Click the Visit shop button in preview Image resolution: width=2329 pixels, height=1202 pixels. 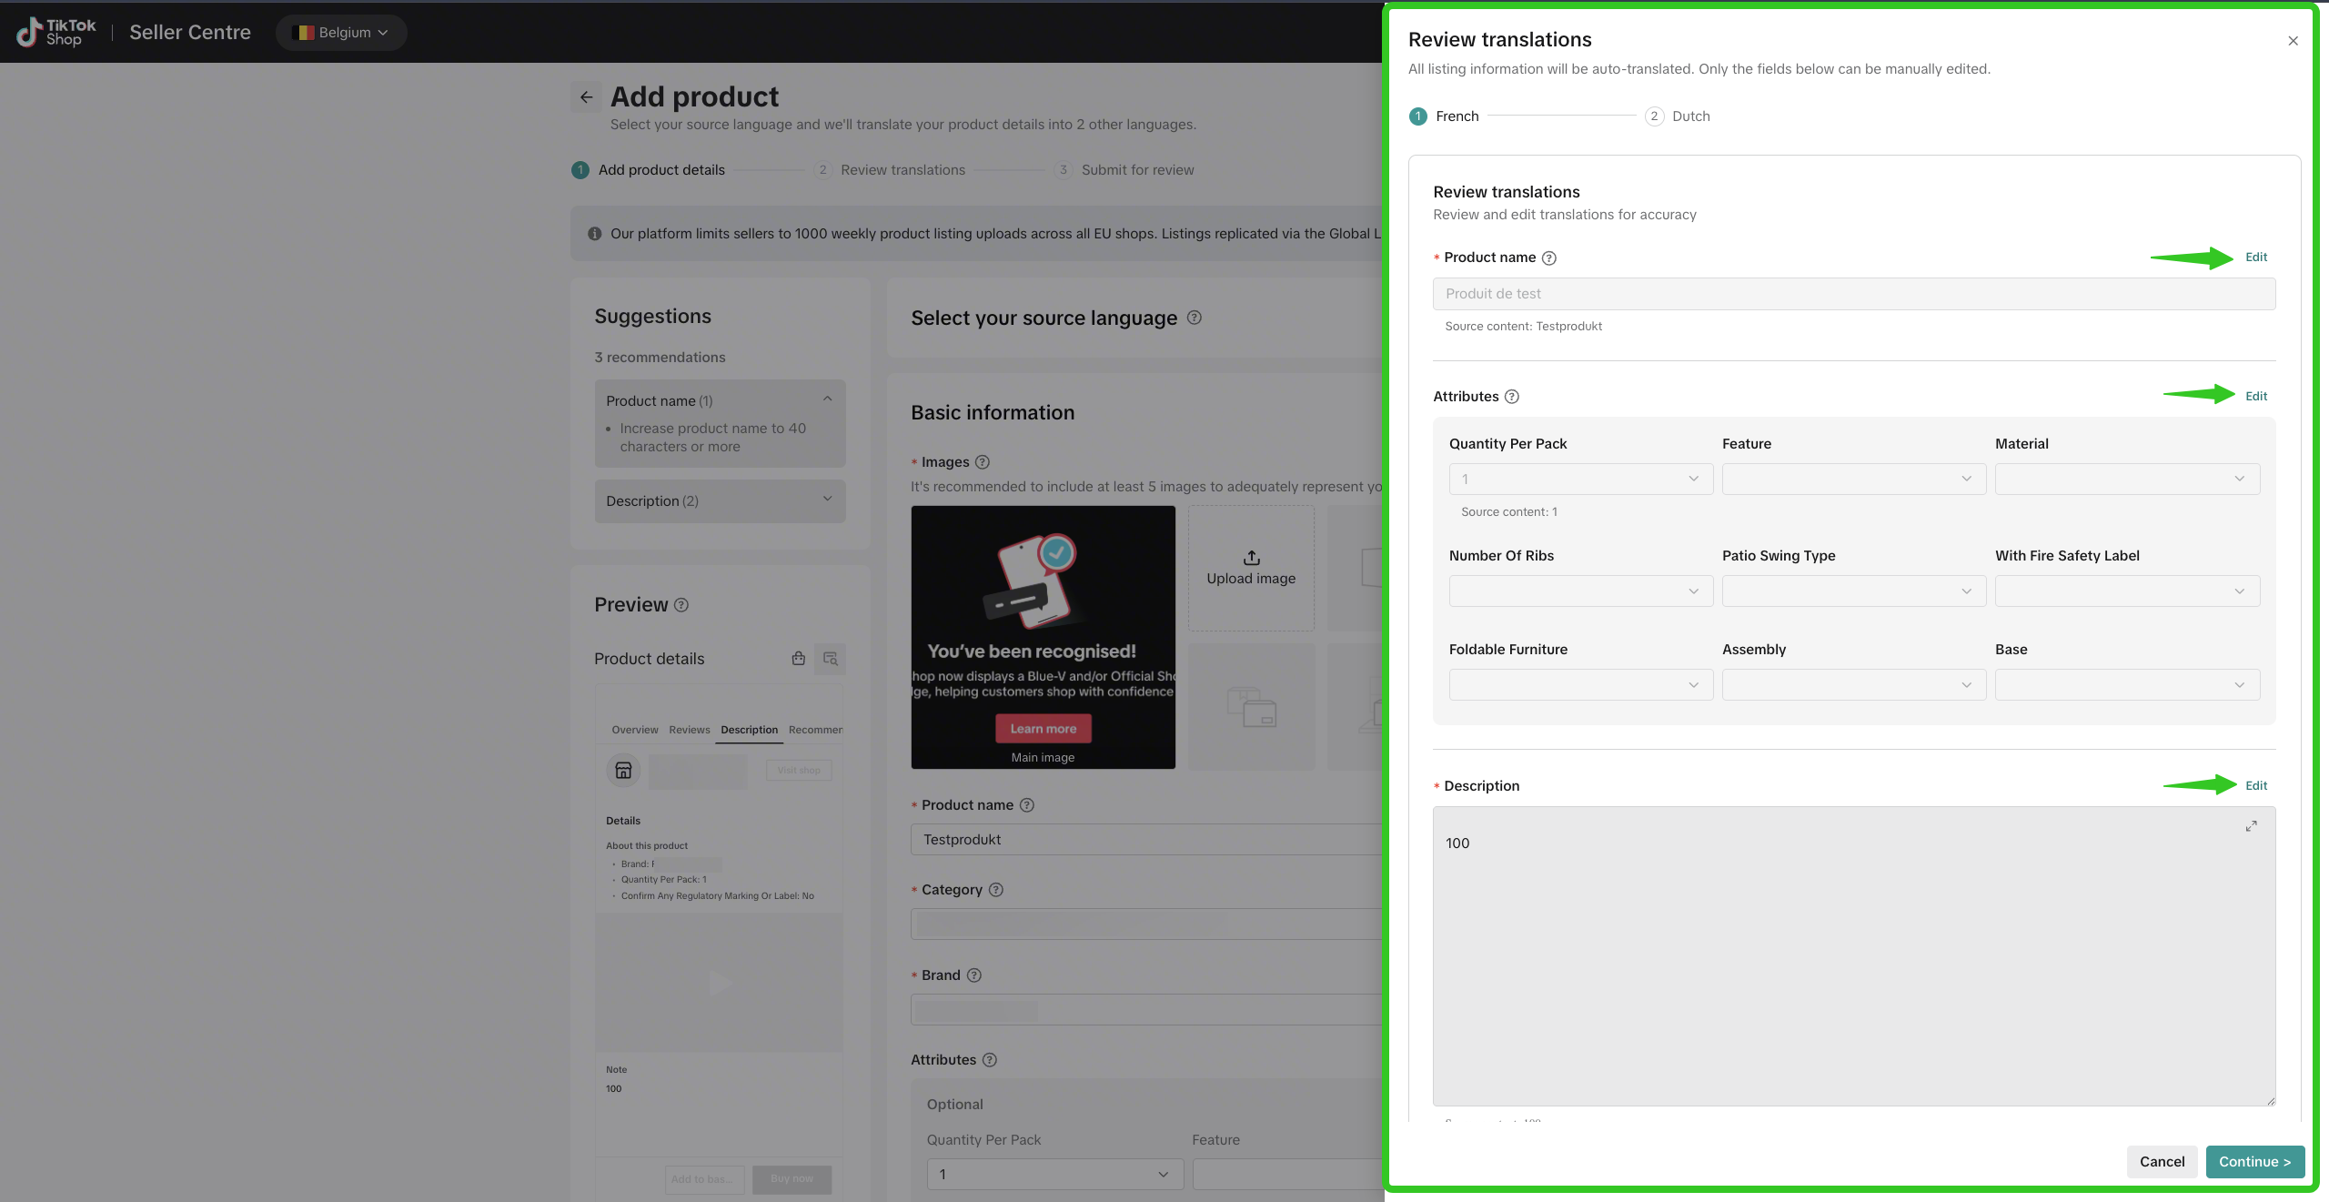pos(799,771)
